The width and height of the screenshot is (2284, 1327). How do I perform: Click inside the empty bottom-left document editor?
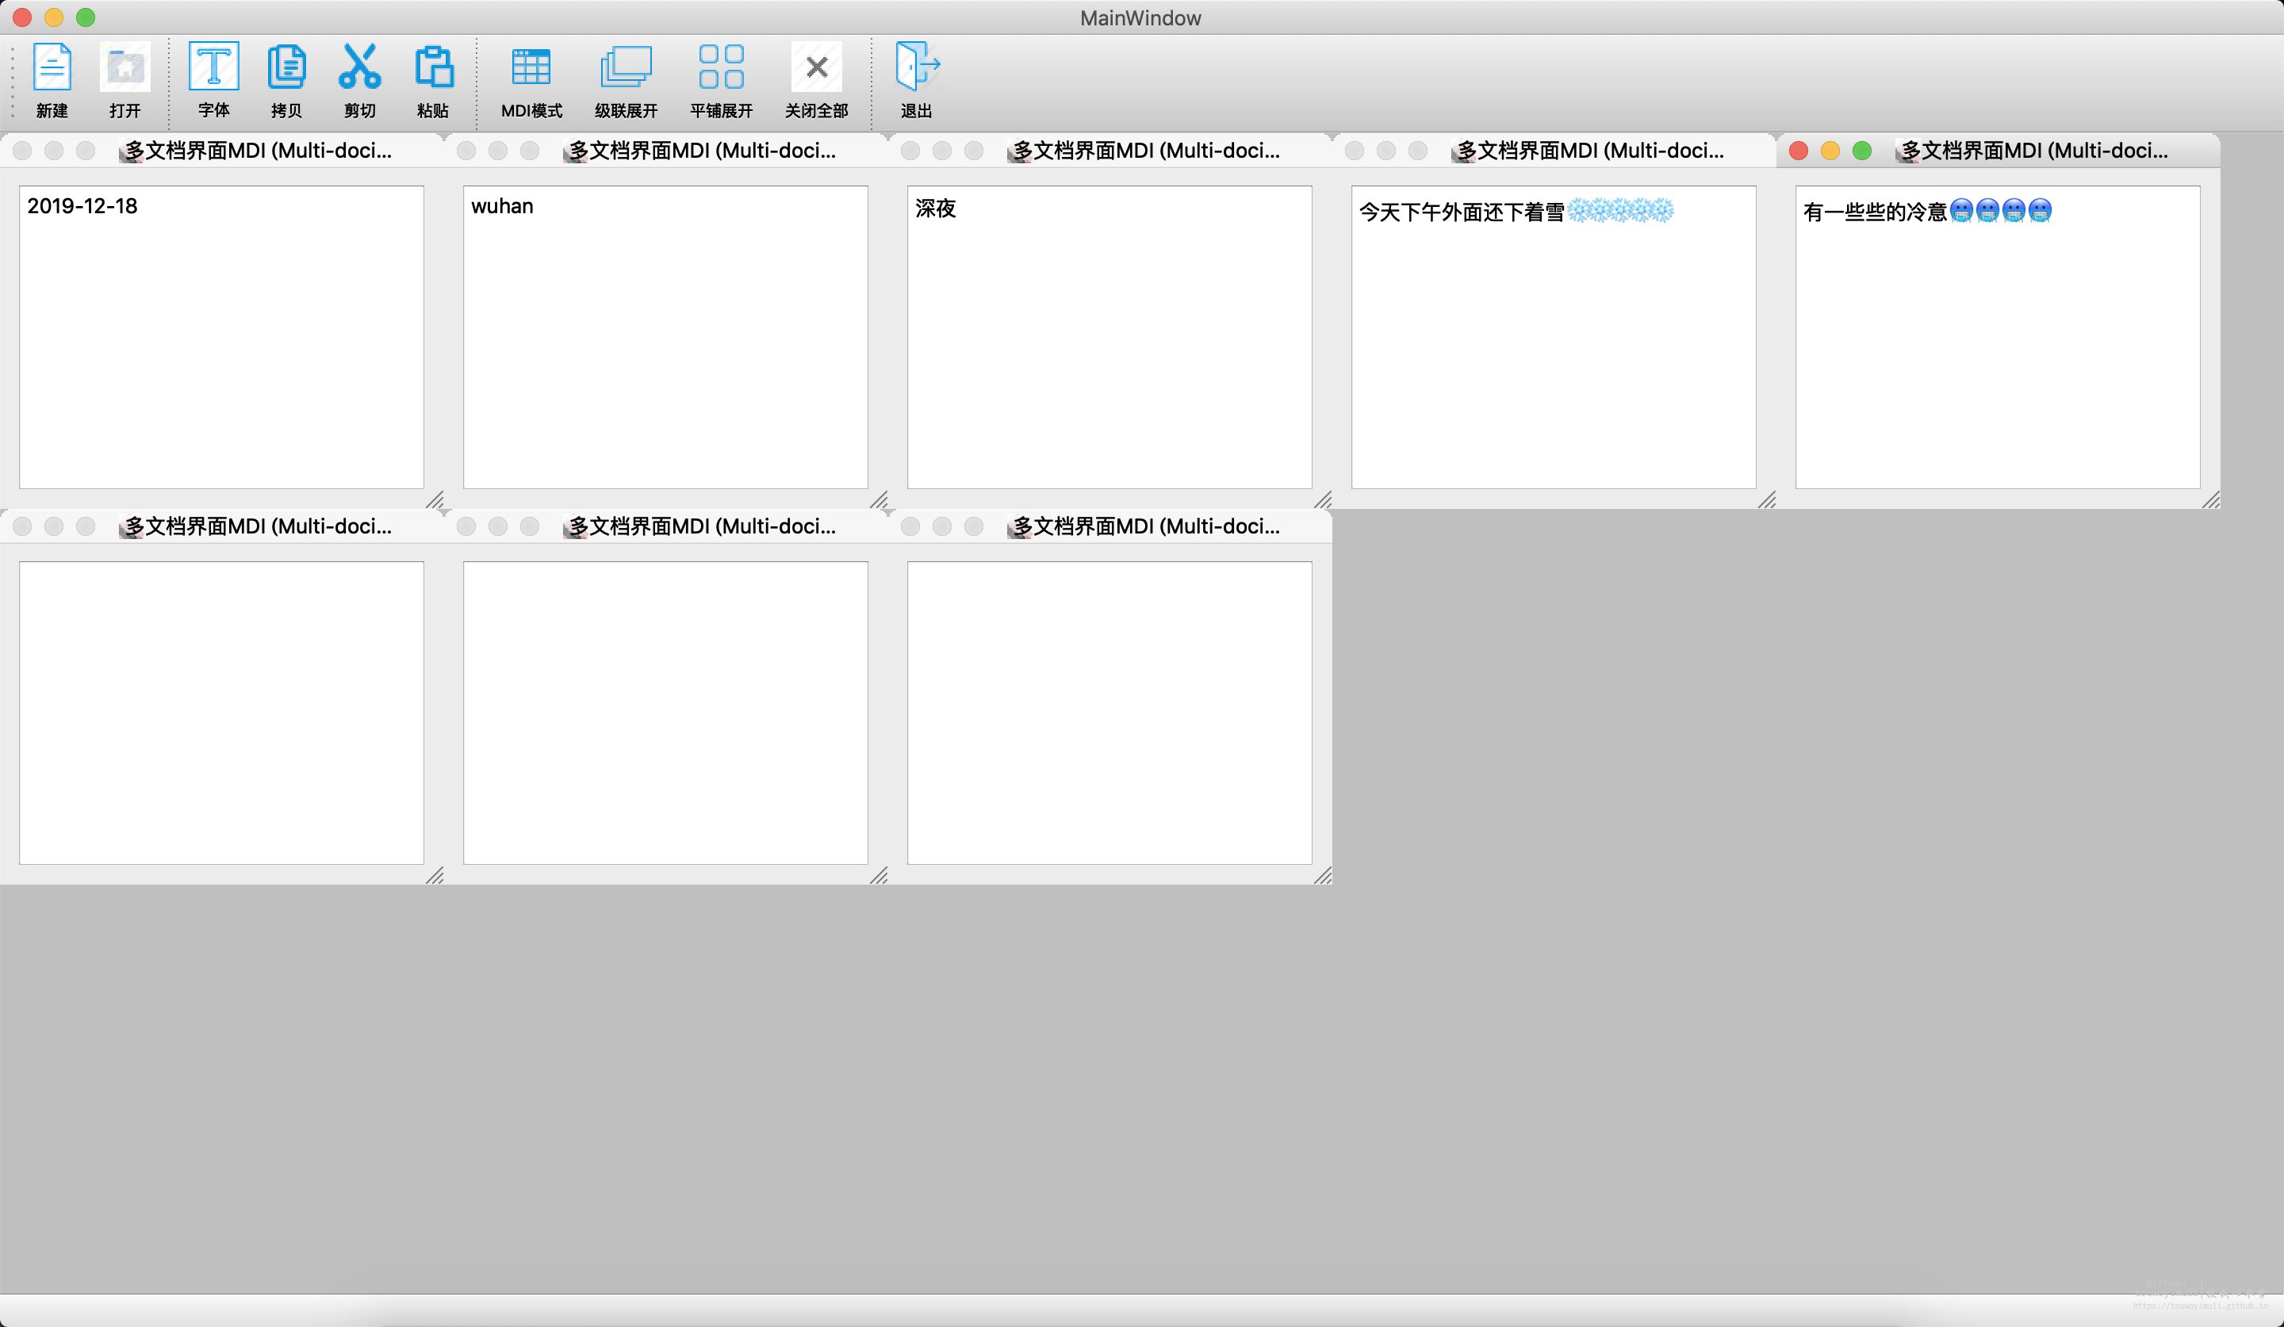click(x=221, y=713)
